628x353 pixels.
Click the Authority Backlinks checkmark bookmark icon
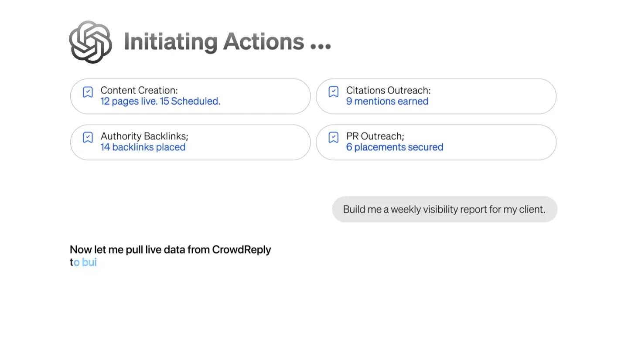coord(88,137)
